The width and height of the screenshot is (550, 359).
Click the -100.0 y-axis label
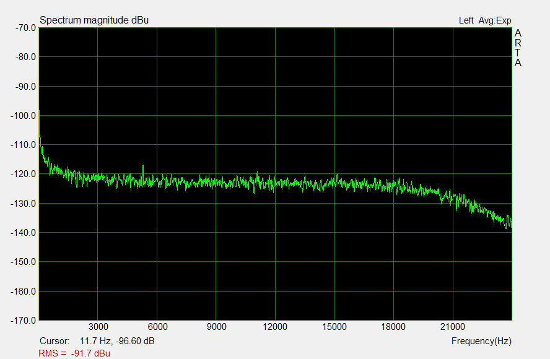coord(24,116)
